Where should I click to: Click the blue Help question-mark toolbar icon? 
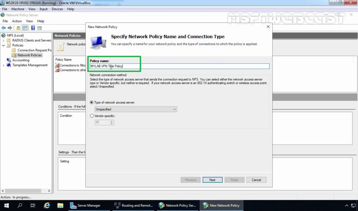tap(33, 28)
